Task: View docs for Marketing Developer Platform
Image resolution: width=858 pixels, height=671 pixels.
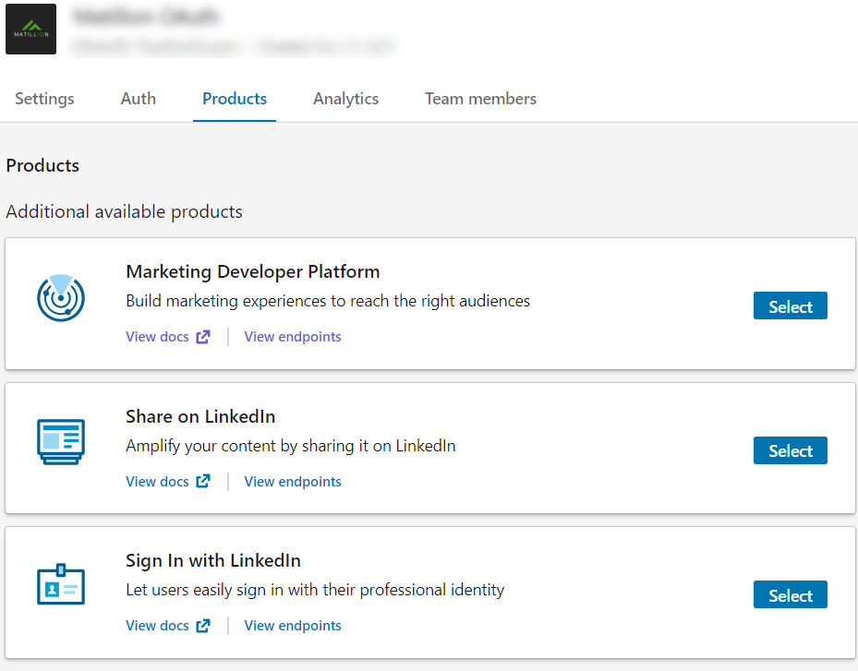Action: coord(168,336)
